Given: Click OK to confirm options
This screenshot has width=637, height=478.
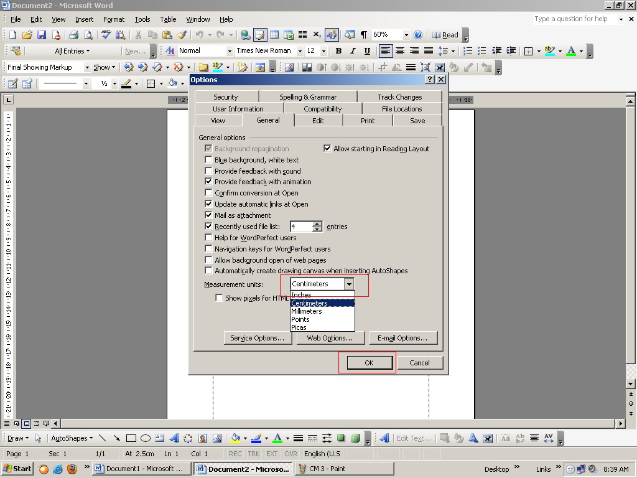Looking at the screenshot, I should [x=369, y=363].
